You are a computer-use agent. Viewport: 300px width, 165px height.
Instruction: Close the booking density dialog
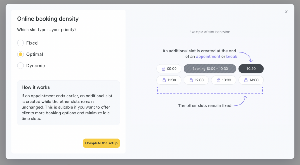[x=286, y=12]
